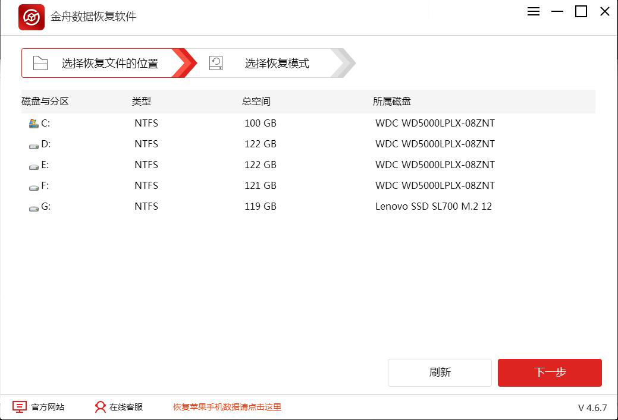Click the 121 GB size value
Viewport: 618px width, 420px height.
coord(261,186)
